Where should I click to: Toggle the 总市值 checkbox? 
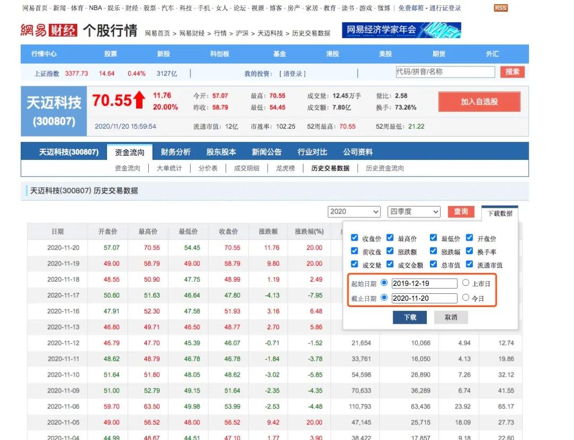[433, 264]
